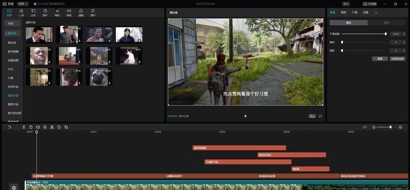
Task: Click the Crop icon in timeline toolbar
Action: [x=66, y=127]
